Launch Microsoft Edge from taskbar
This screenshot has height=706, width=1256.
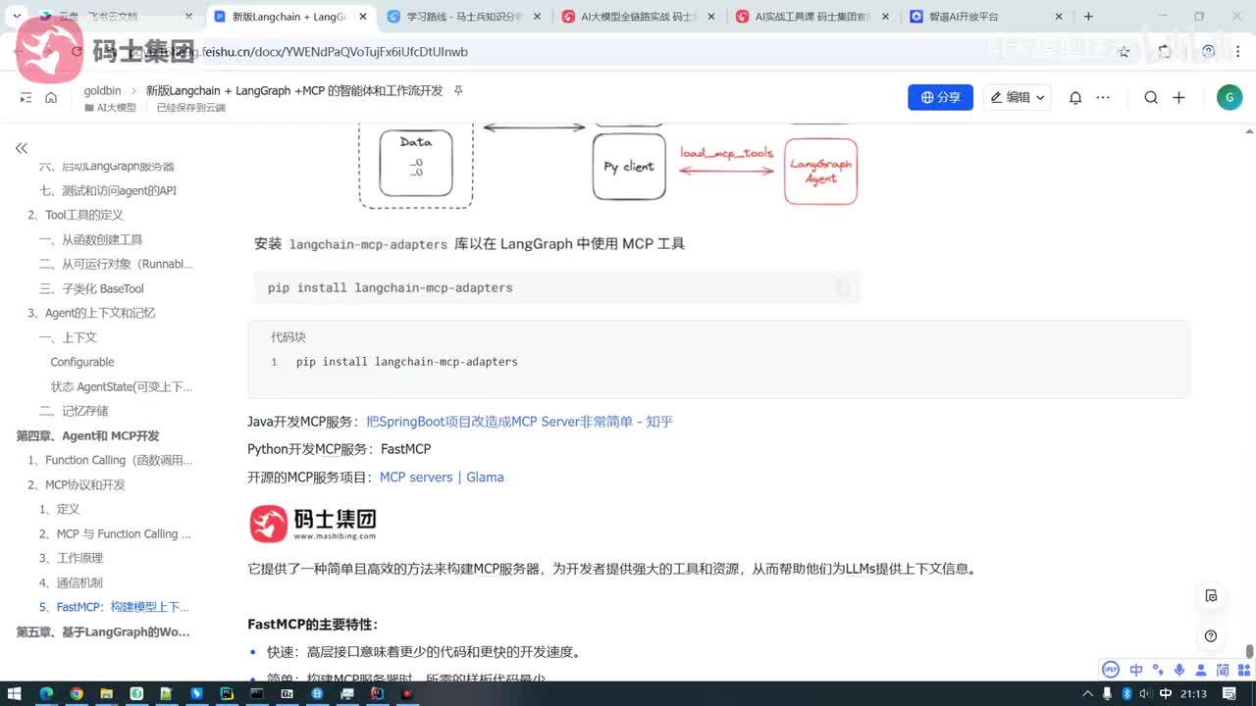tap(46, 693)
